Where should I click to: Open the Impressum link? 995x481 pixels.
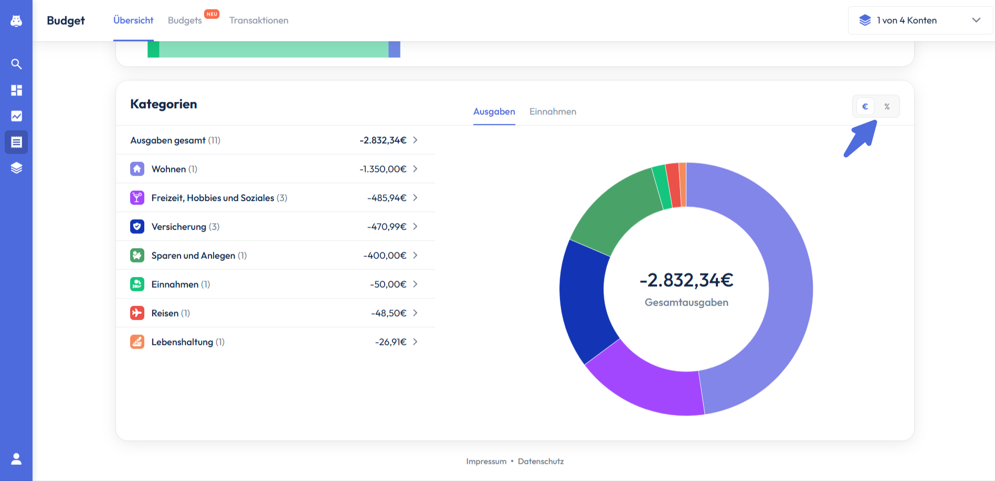click(x=486, y=461)
